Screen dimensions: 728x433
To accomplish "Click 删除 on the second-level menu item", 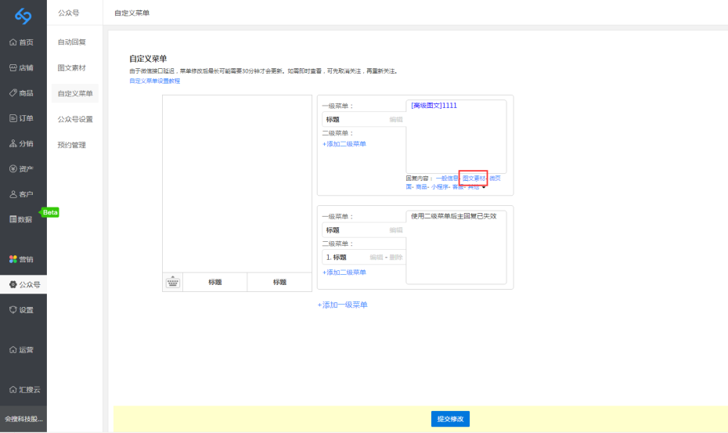I will [x=396, y=258].
